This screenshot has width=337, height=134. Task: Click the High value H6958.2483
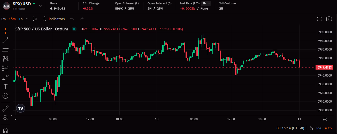coord(109,29)
